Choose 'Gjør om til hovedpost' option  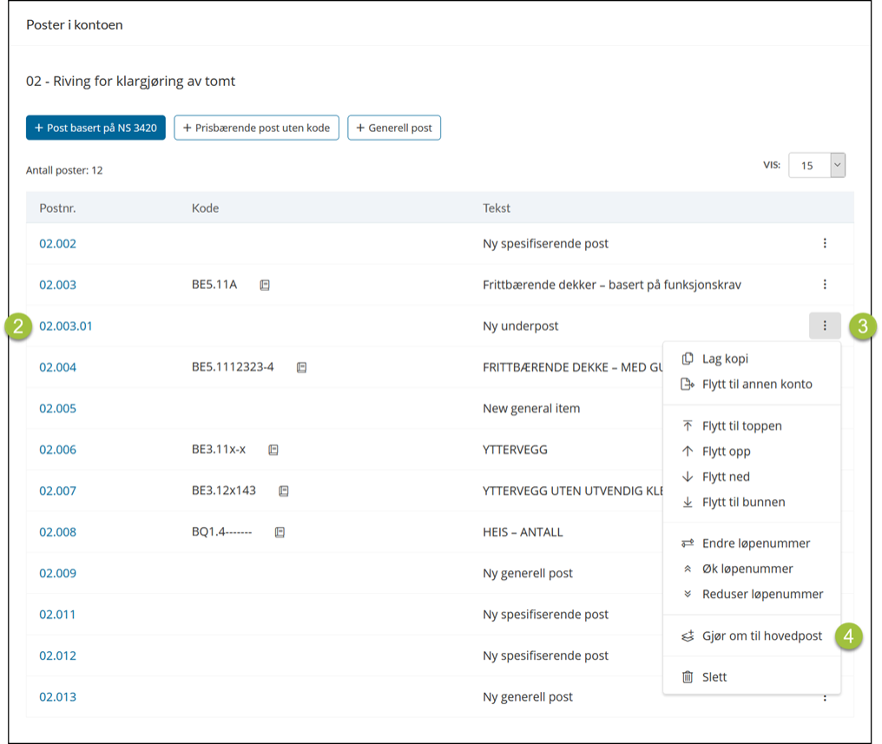tap(761, 636)
